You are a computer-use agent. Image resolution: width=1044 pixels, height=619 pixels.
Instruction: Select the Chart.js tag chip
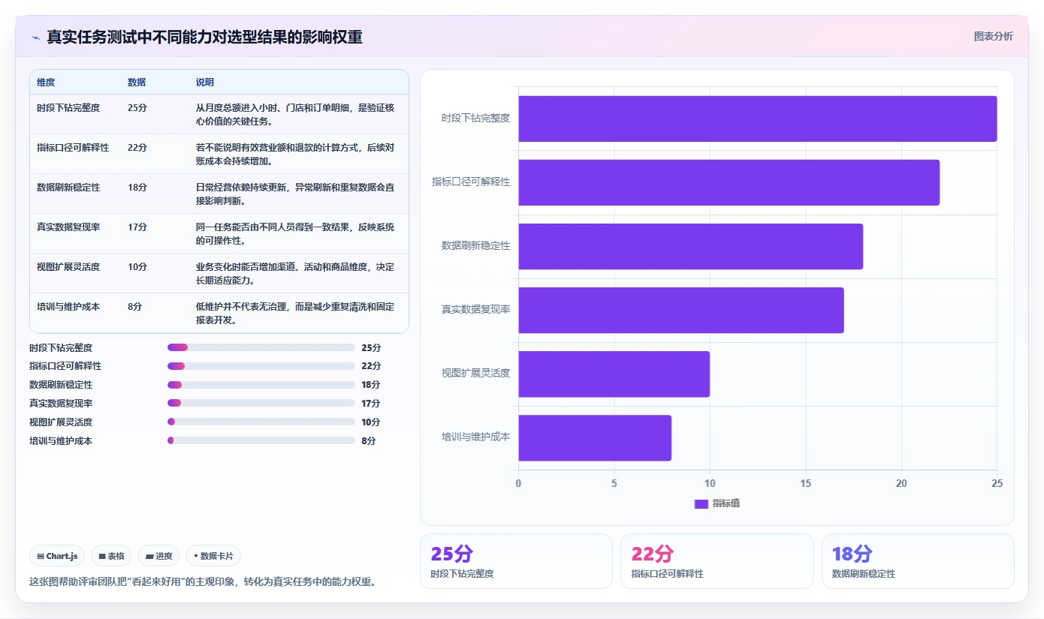click(57, 556)
